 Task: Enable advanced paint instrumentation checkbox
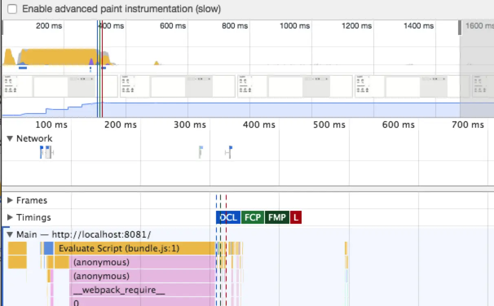[12, 9]
